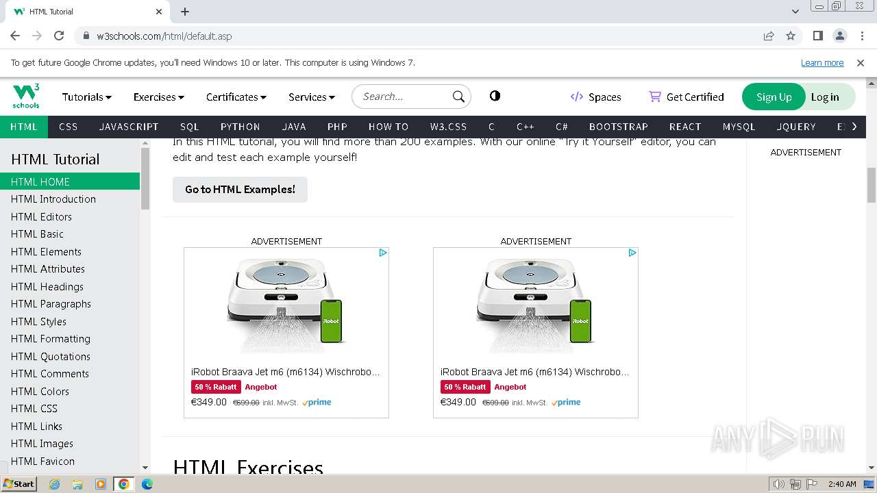The image size is (877, 493).
Task: Go back with browser back arrow
Action: click(15, 36)
